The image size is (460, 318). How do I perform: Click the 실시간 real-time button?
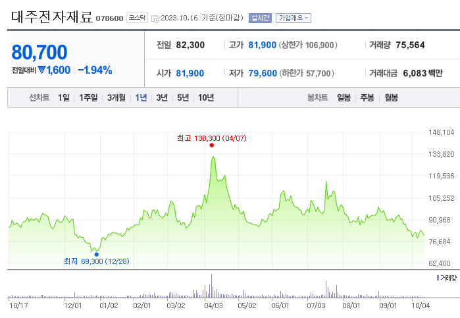pyautogui.click(x=260, y=18)
